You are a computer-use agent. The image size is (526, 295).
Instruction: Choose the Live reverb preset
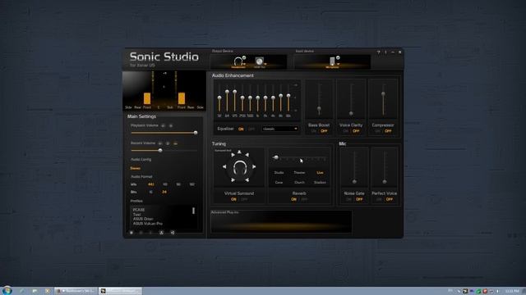[320, 173]
